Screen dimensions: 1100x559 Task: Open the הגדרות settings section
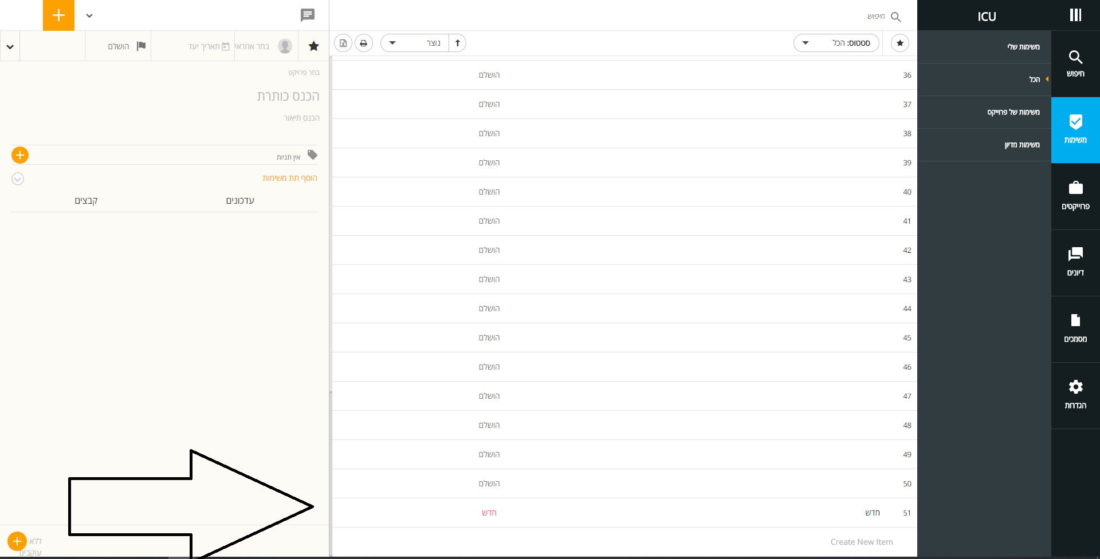click(x=1075, y=395)
